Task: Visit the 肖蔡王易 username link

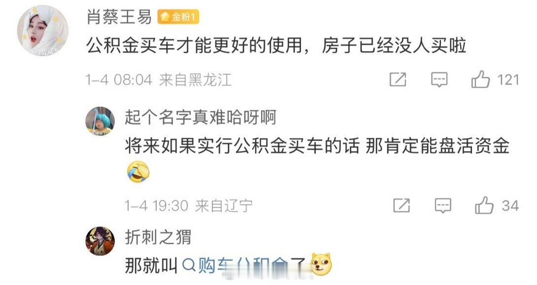Action: (119, 17)
